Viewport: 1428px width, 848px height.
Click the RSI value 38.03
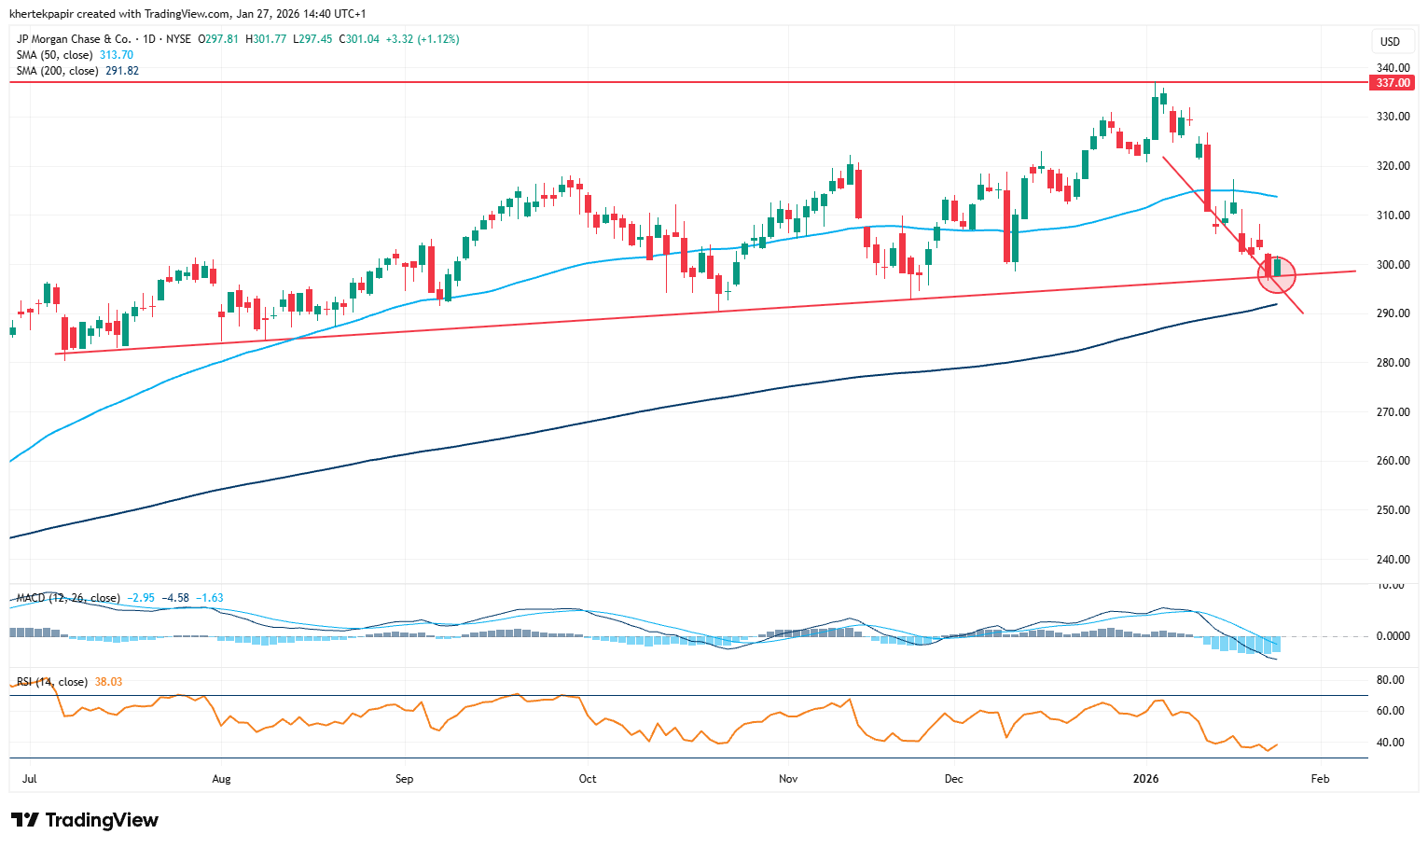pos(109,682)
